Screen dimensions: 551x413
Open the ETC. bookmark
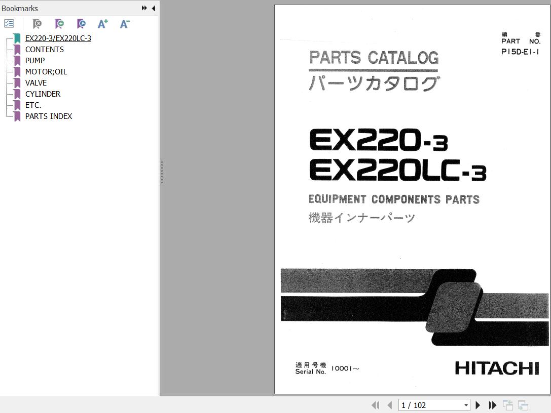point(33,105)
